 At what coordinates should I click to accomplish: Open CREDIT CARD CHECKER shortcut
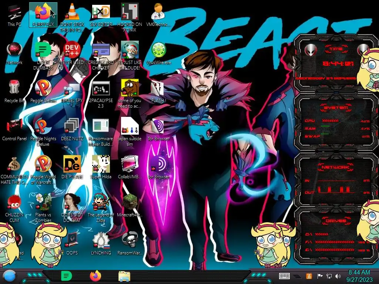pos(101,56)
